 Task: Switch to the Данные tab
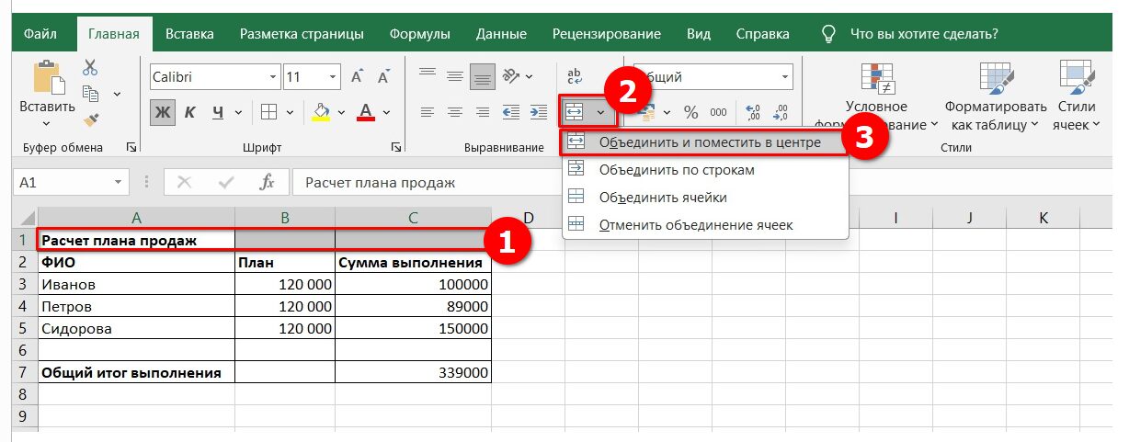[x=501, y=34]
